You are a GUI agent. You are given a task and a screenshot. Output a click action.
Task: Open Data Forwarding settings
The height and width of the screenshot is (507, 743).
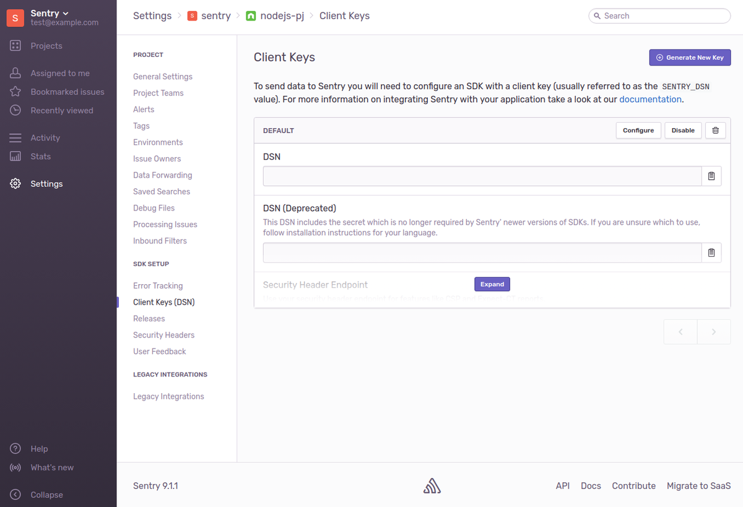pos(163,175)
